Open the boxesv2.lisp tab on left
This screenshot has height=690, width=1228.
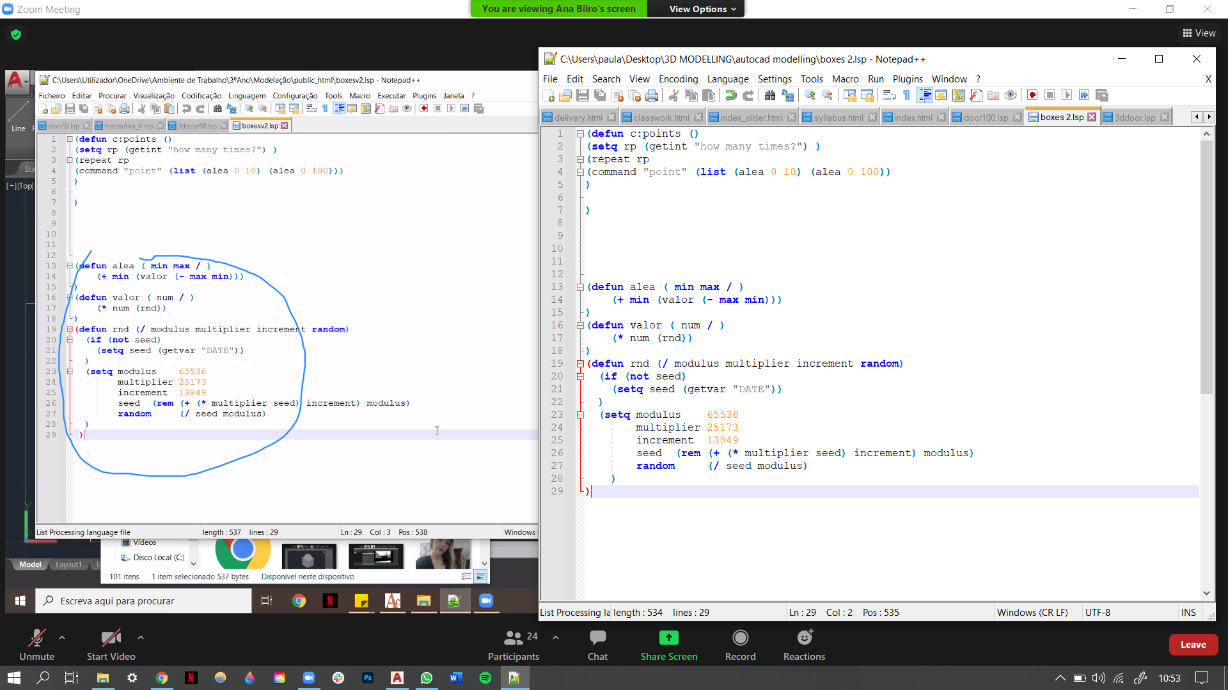(x=258, y=125)
